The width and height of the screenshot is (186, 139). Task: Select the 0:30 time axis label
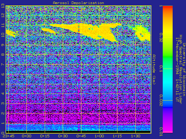(63, 136)
